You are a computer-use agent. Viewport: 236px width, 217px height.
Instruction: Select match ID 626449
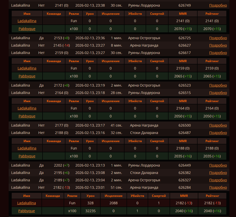185,165
